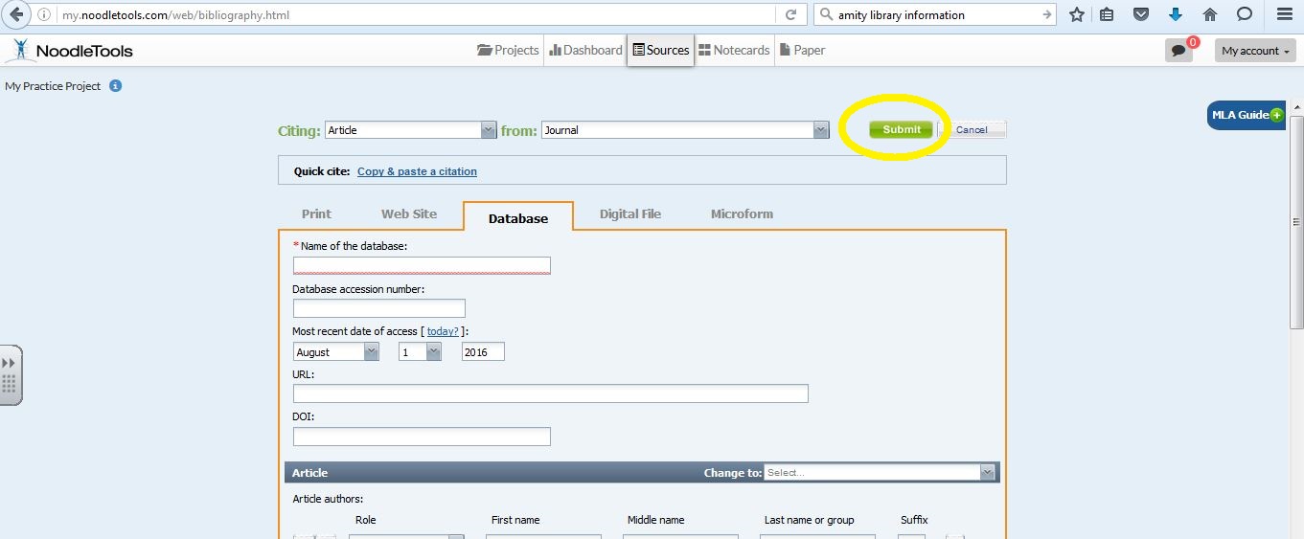Open My account menu
1304x539 pixels.
(x=1256, y=51)
